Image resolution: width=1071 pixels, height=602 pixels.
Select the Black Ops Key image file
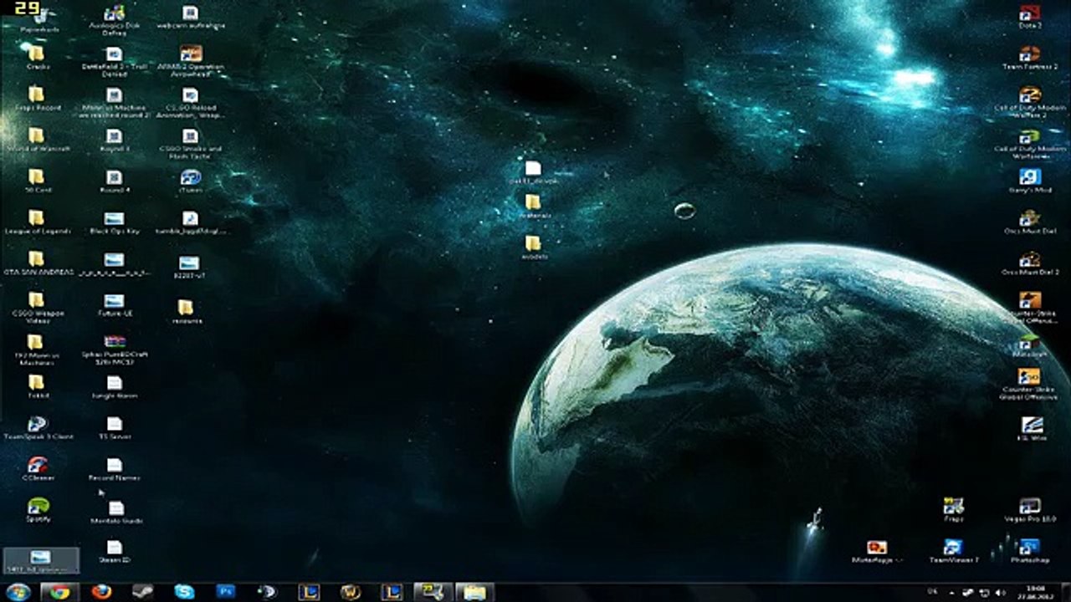coord(114,222)
